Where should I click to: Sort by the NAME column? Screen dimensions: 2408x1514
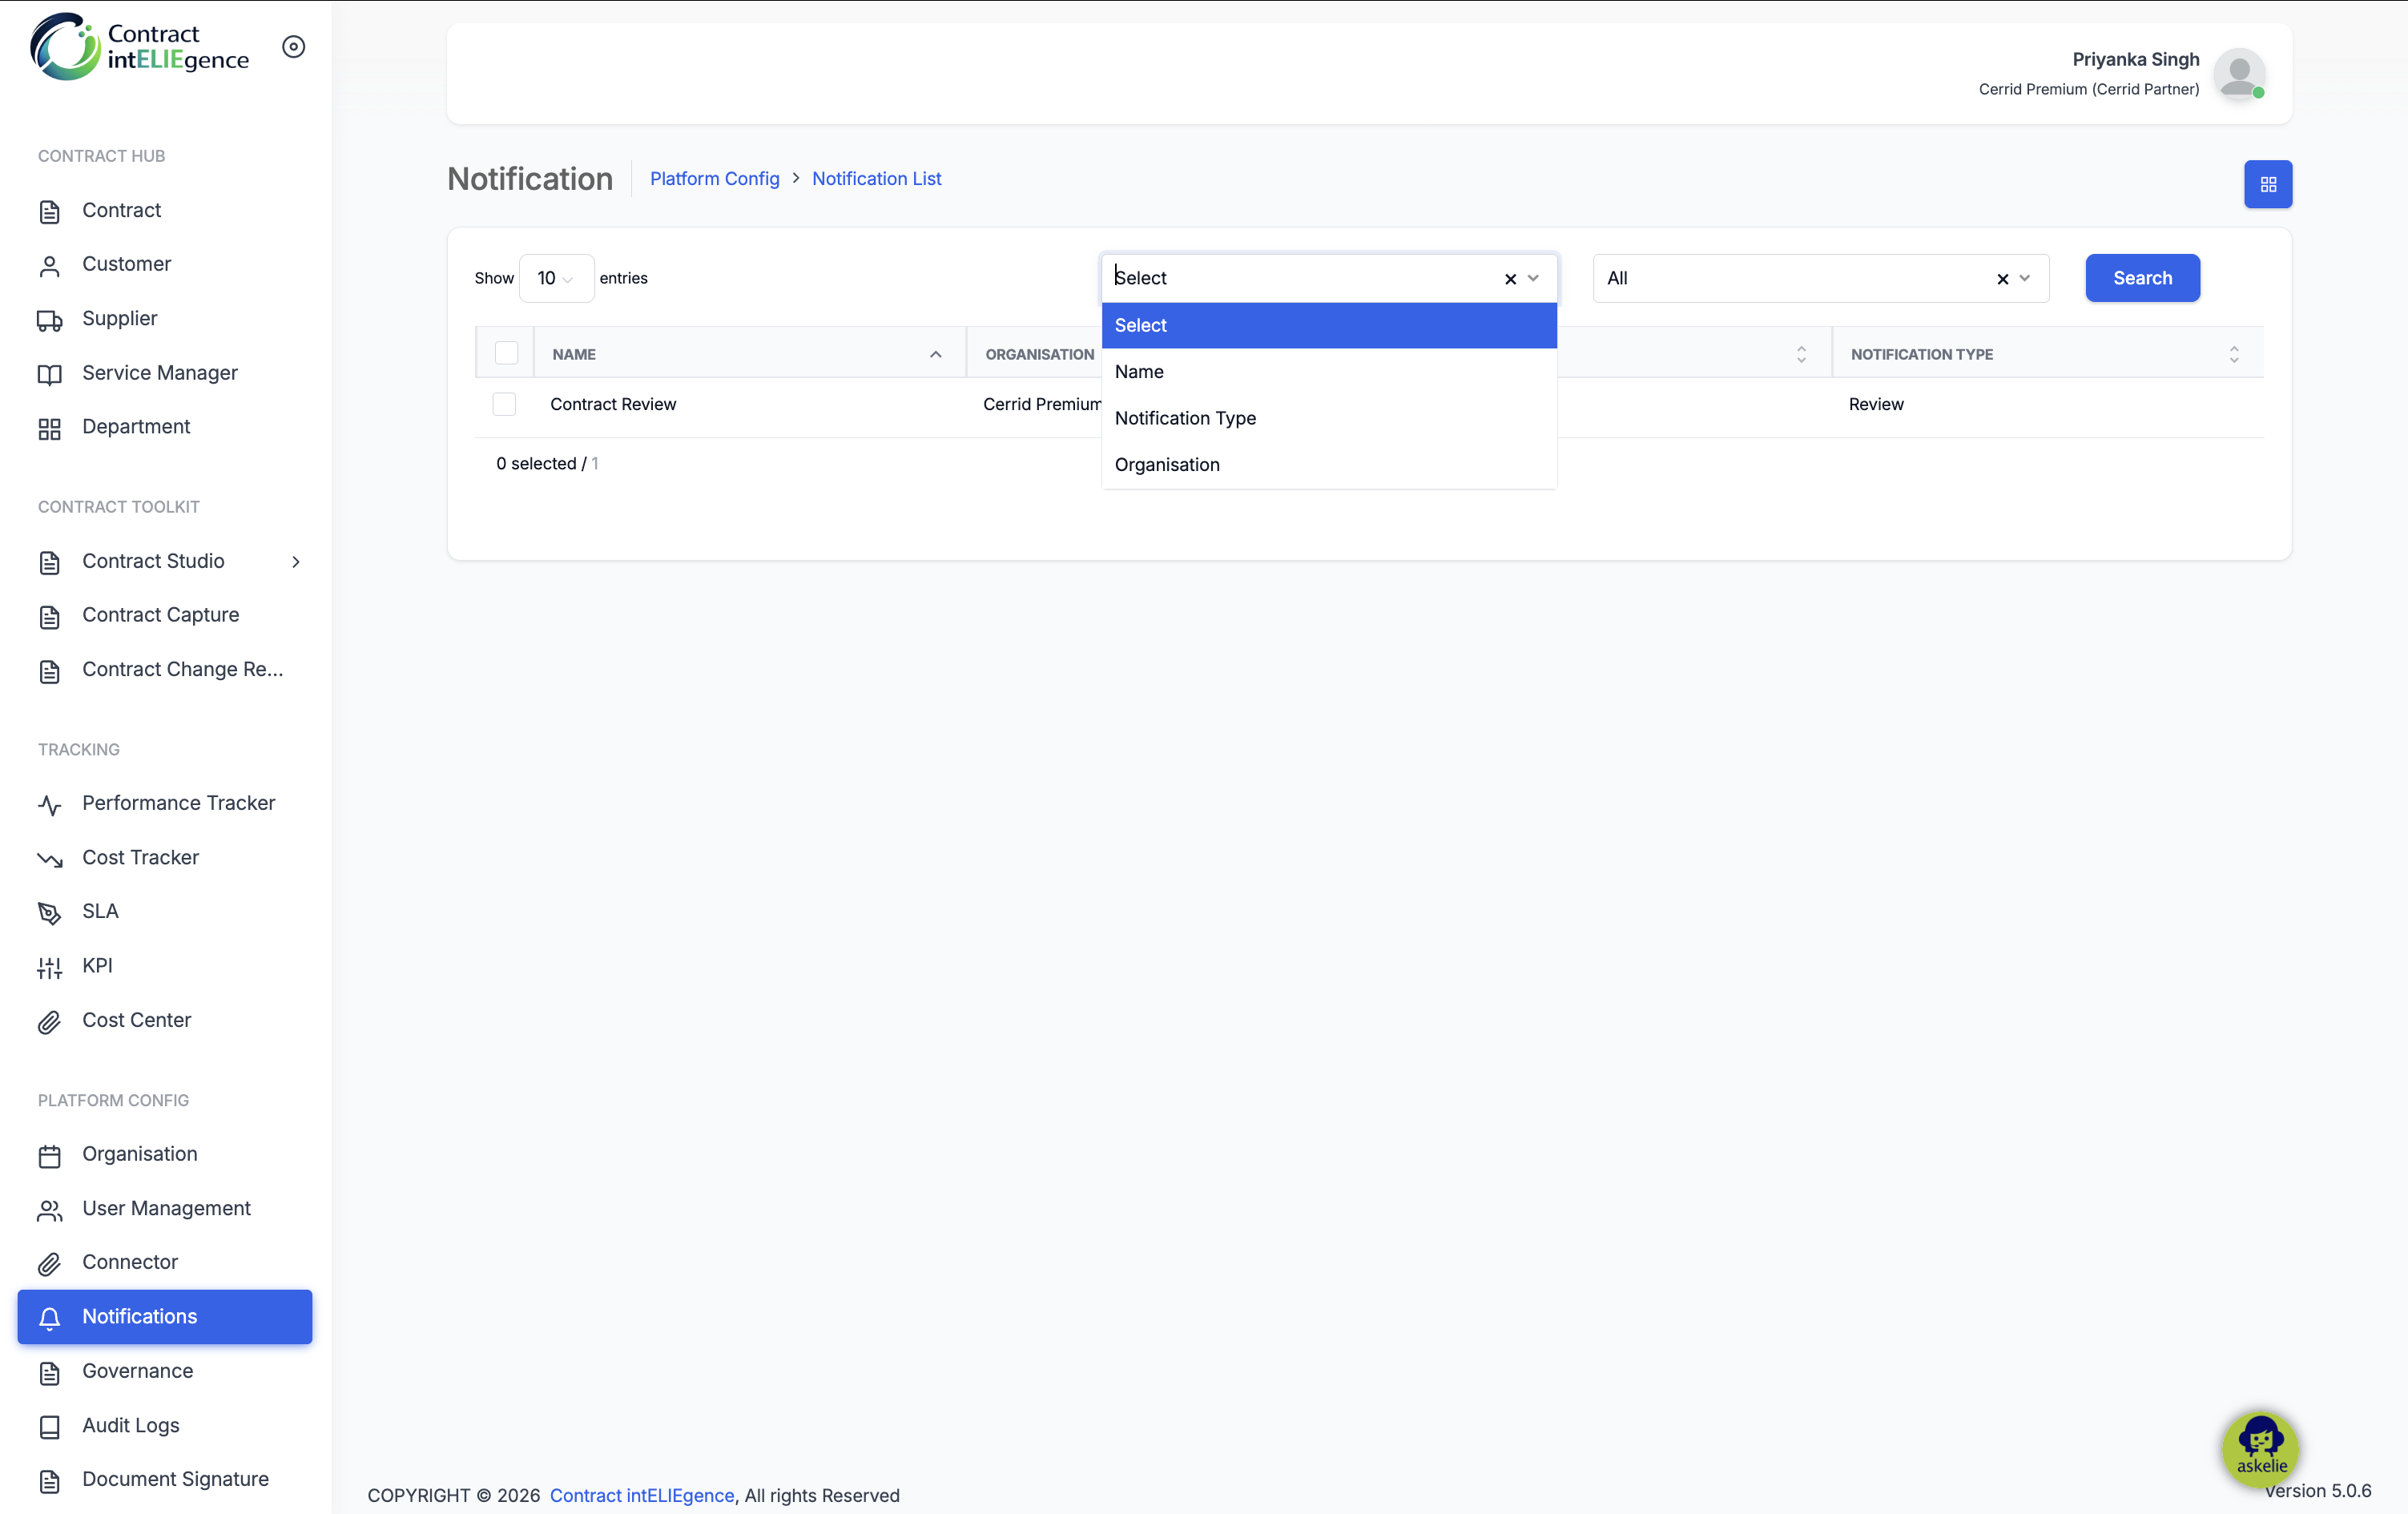pyautogui.click(x=749, y=354)
